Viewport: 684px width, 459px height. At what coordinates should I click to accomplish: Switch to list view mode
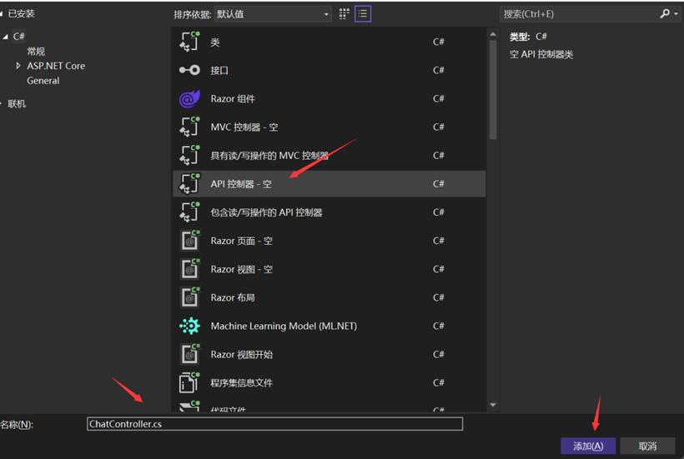pos(363,14)
